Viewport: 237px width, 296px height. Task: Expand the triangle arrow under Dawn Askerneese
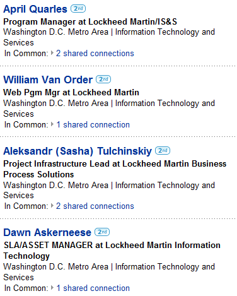(52, 288)
